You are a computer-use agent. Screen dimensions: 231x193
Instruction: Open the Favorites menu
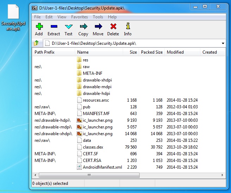tap(79, 17)
